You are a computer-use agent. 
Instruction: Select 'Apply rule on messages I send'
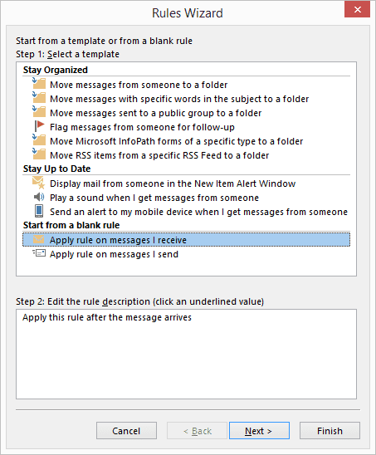point(114,254)
